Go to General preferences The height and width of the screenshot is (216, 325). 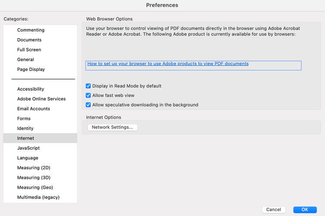(26, 59)
